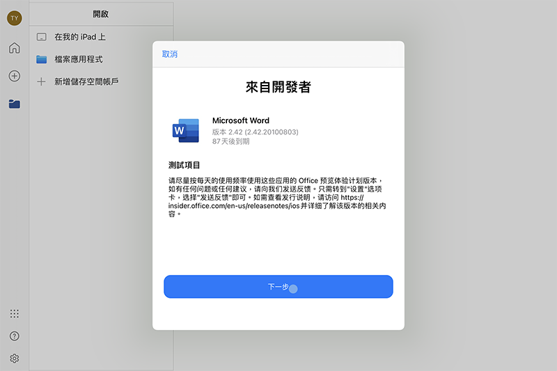The width and height of the screenshot is (557, 371).
Task: Open the Settings gear icon
Action: (x=14, y=358)
